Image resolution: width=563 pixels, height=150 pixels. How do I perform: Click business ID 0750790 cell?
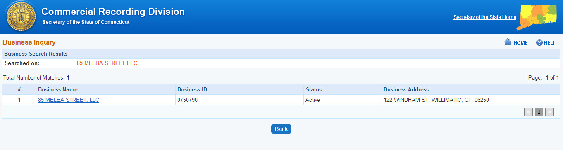(x=239, y=100)
